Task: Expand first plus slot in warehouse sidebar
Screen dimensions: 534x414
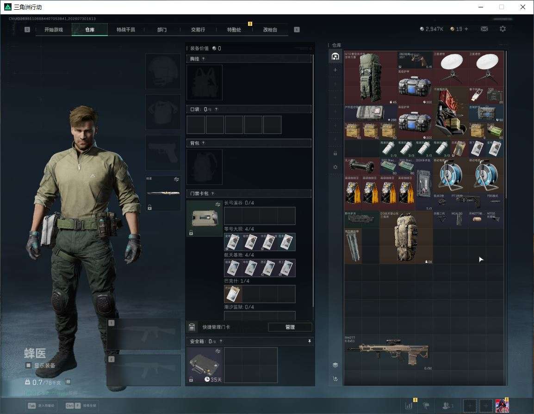Action: pos(335,70)
